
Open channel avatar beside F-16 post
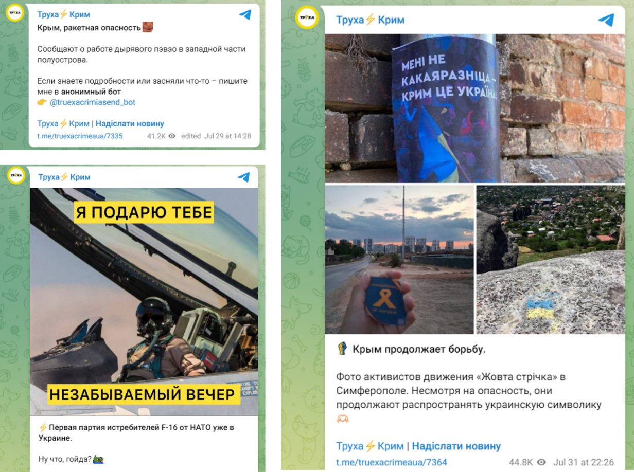16,175
